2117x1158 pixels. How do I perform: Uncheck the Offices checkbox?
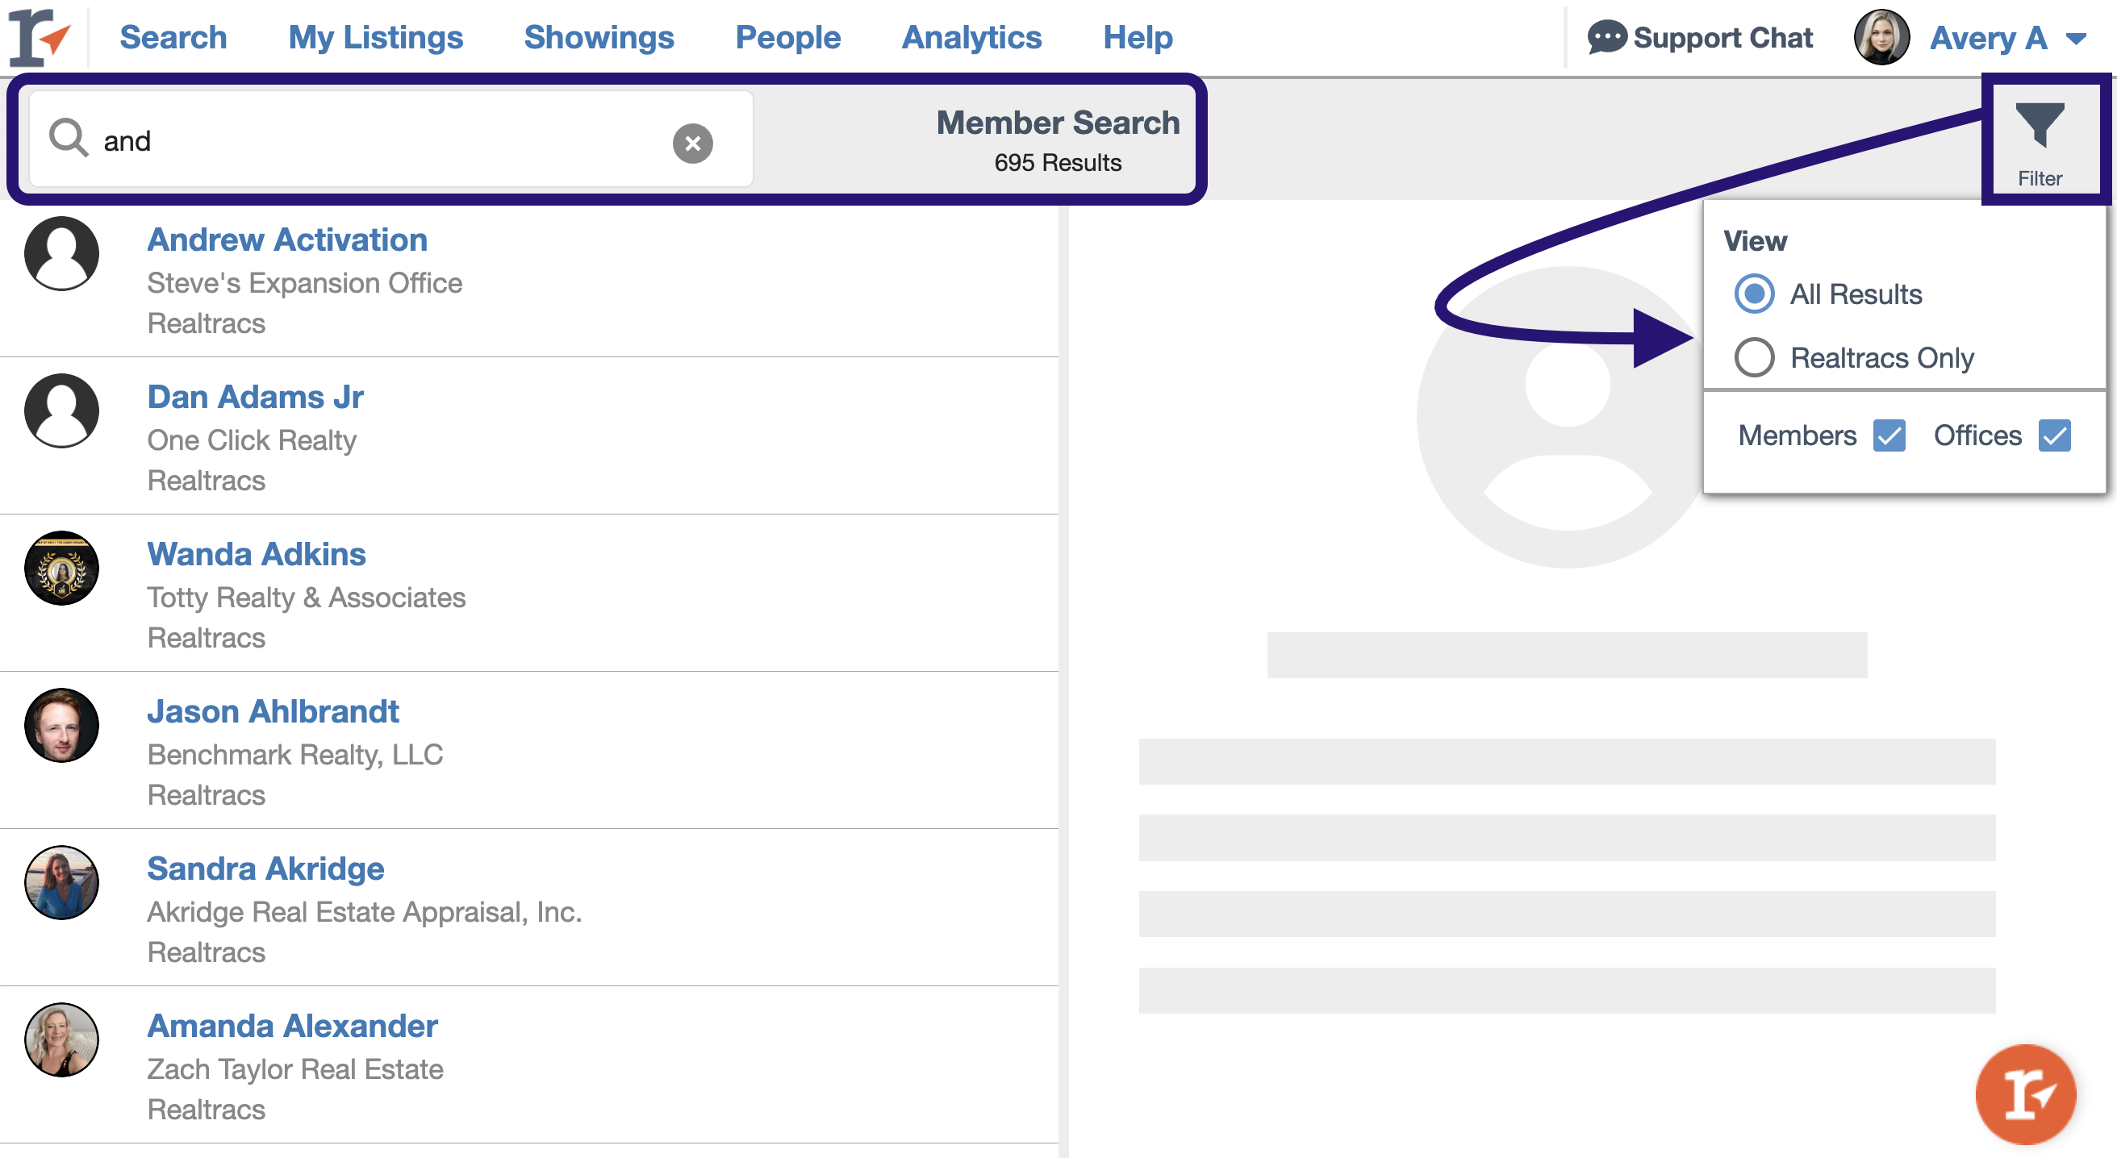pyautogui.click(x=2055, y=435)
